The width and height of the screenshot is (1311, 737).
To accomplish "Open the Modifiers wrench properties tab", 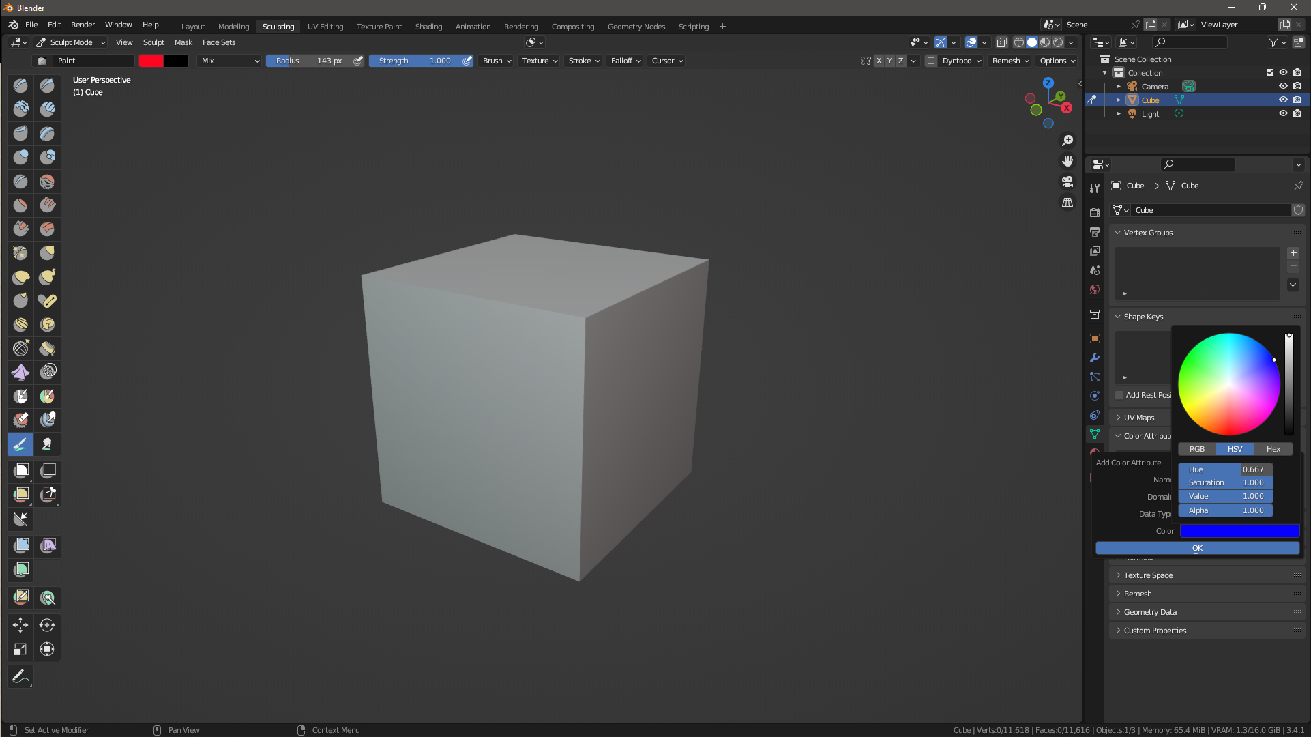I will point(1095,358).
